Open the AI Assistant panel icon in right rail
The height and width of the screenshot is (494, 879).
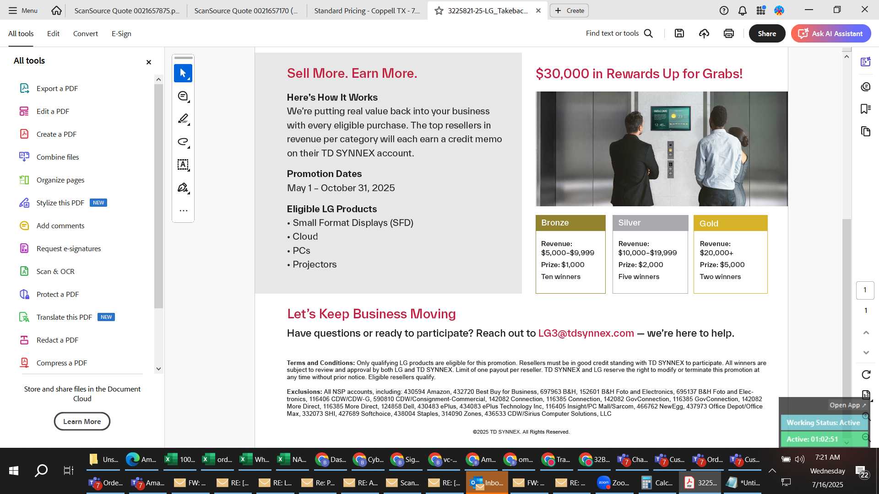click(x=865, y=62)
